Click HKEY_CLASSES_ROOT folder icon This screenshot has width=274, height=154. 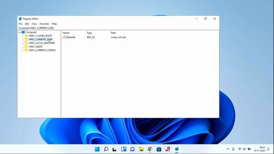(26, 36)
